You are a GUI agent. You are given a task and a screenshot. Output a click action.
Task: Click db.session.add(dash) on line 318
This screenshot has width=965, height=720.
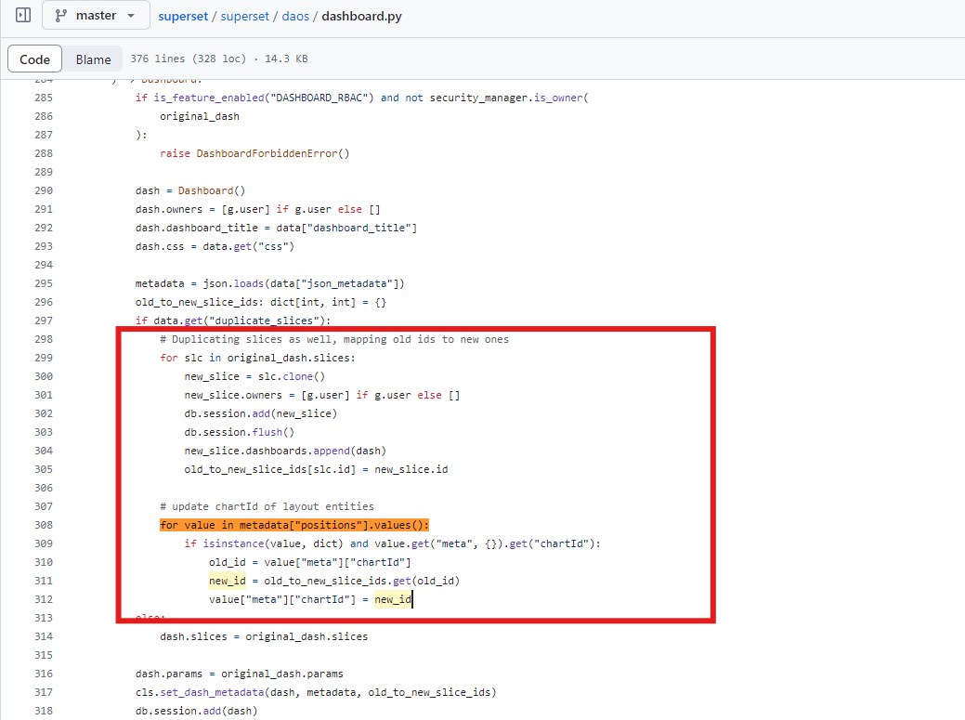coord(196,711)
